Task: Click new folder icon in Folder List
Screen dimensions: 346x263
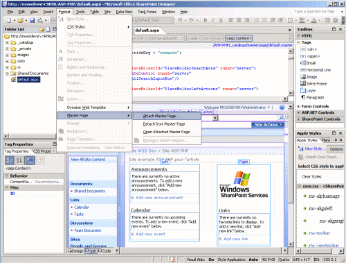Action: pos(42,29)
